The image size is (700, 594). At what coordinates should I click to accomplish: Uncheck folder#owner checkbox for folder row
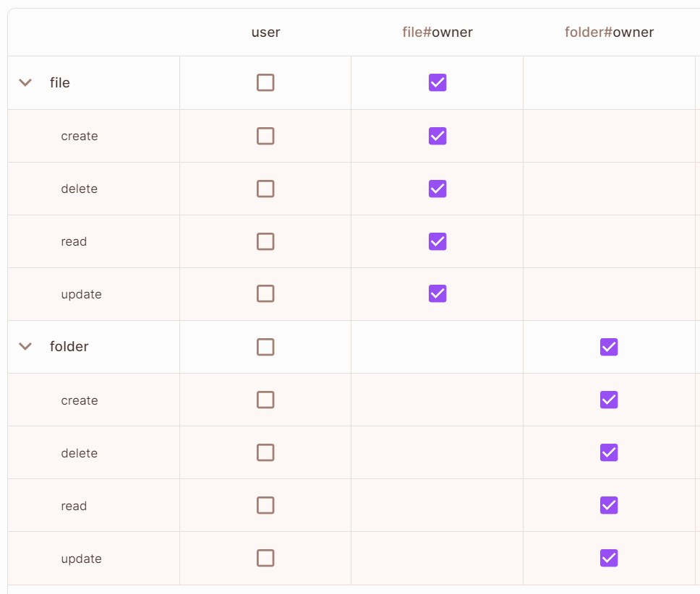609,347
